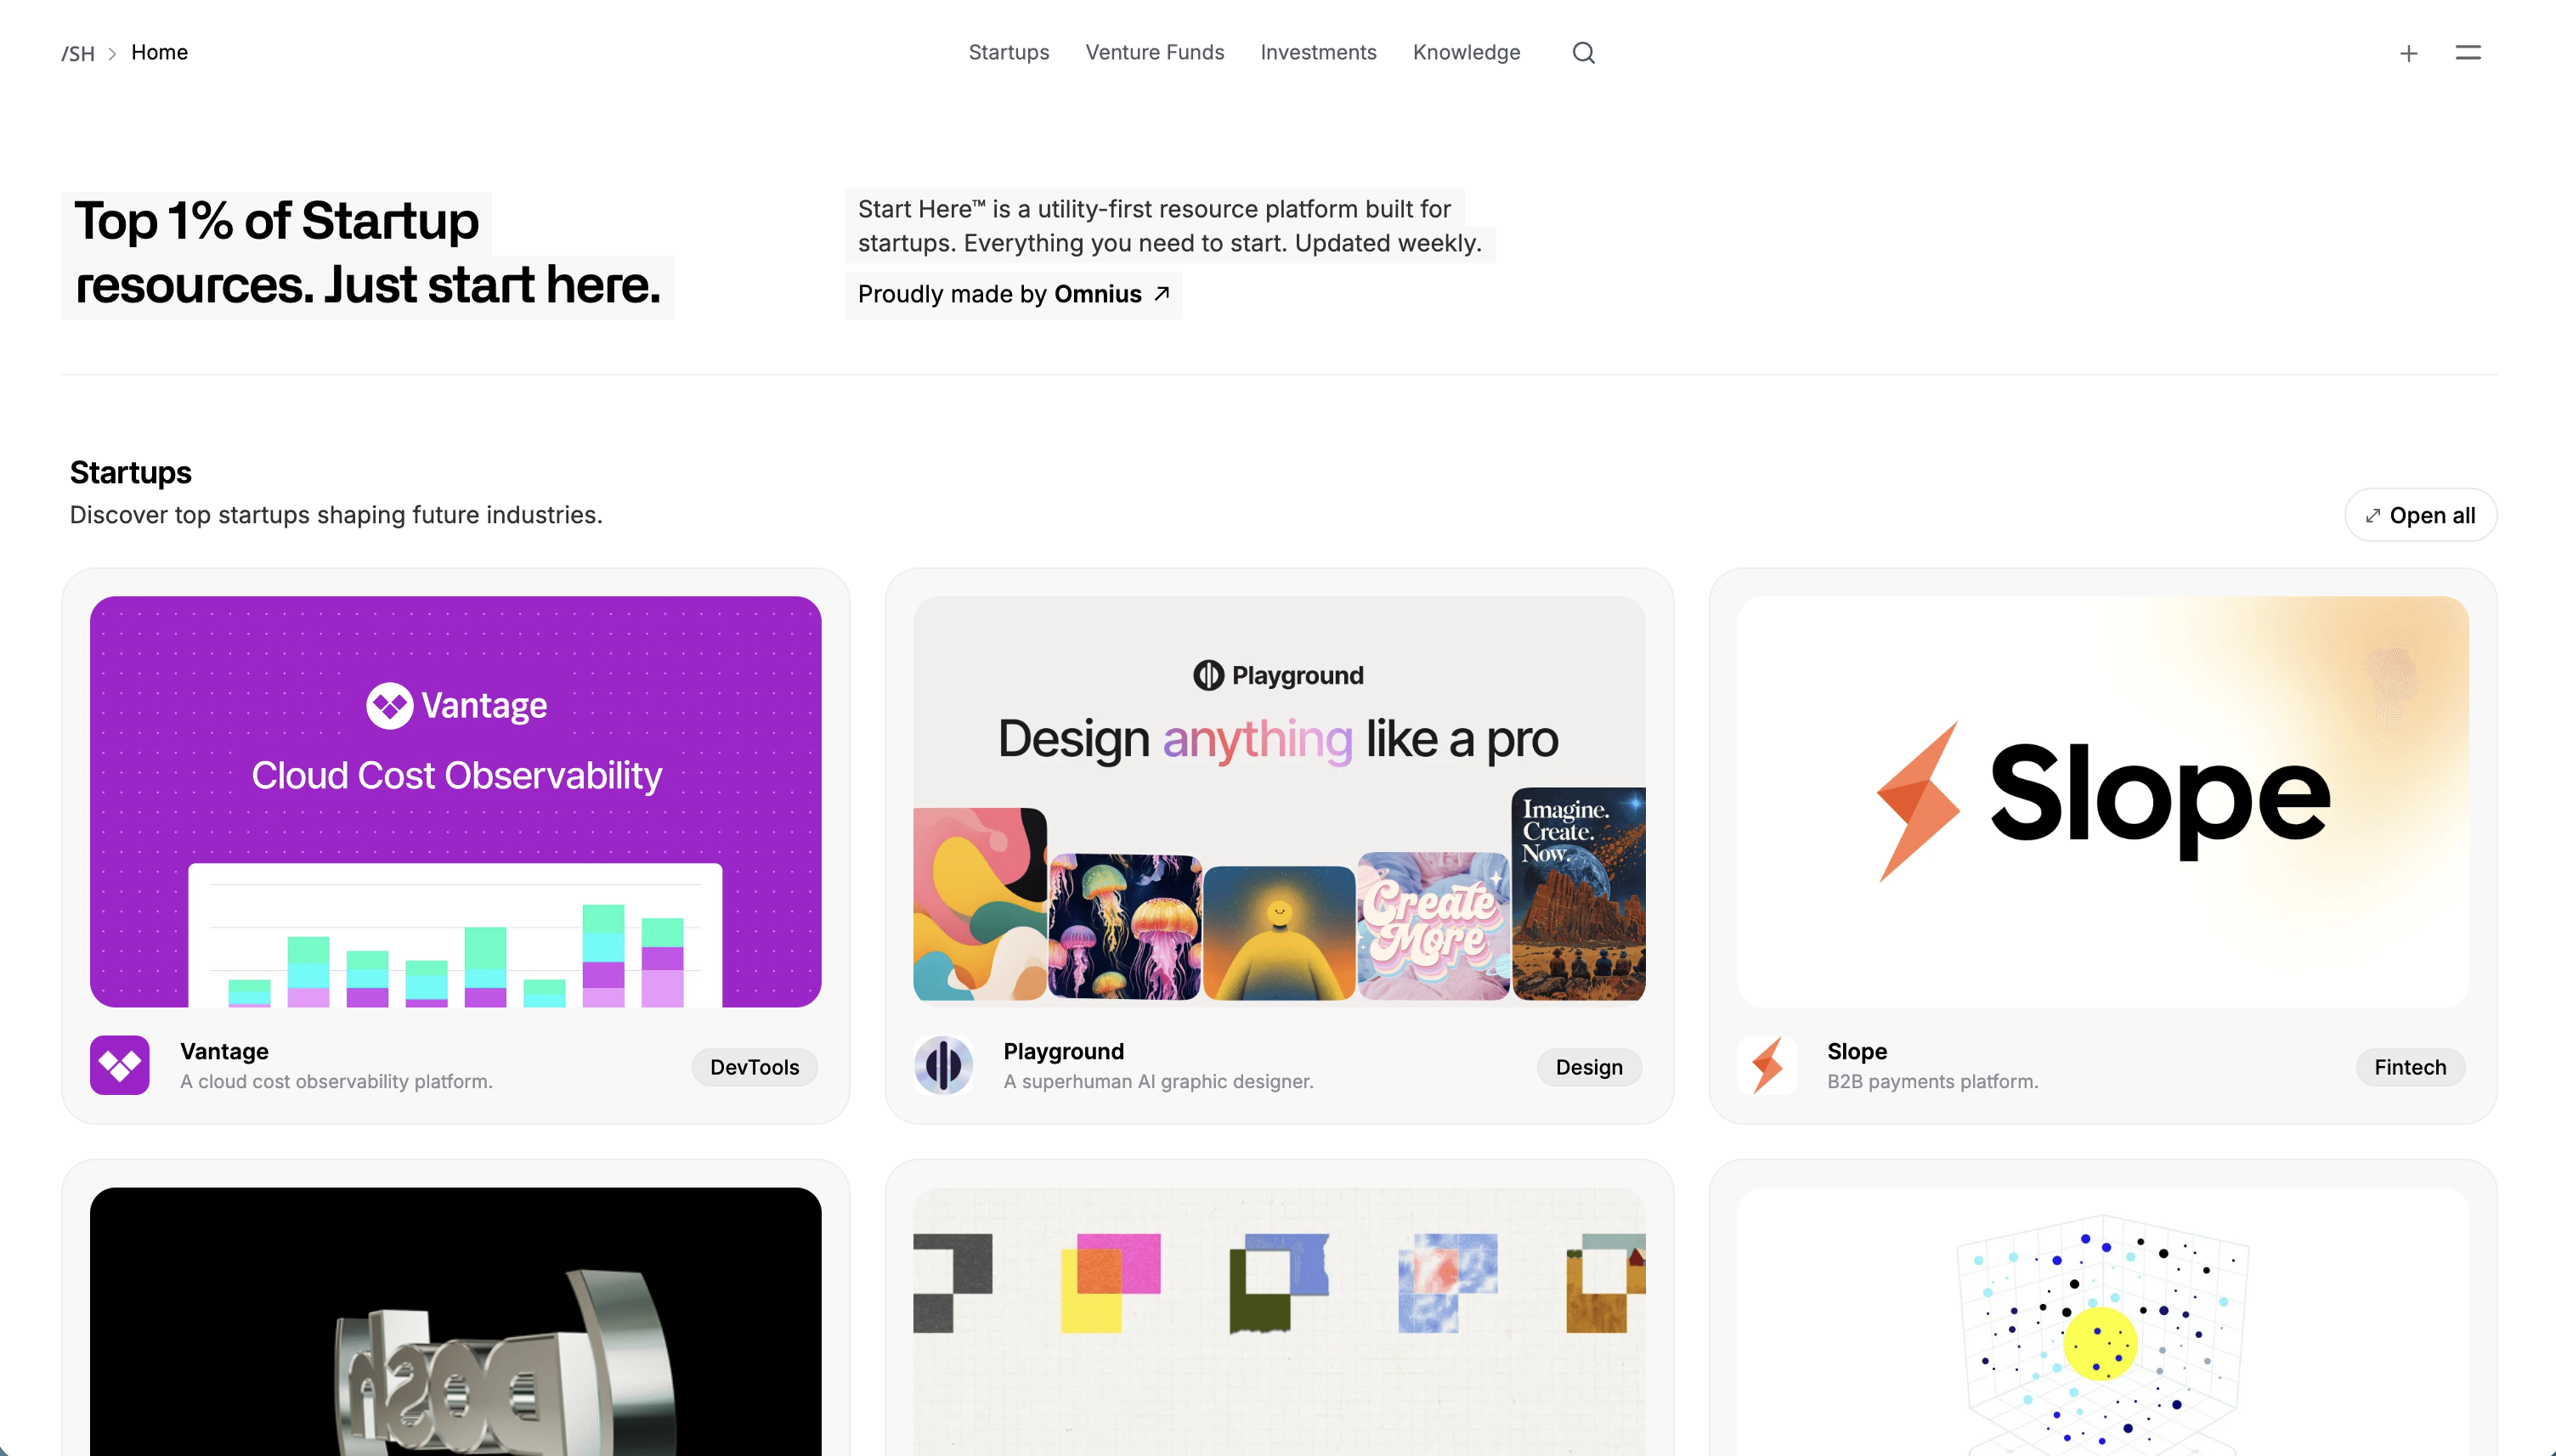This screenshot has width=2556, height=1456.
Task: Open the search magnifier icon
Action: tap(1583, 53)
